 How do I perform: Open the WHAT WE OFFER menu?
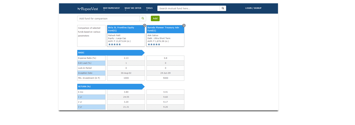click(133, 8)
